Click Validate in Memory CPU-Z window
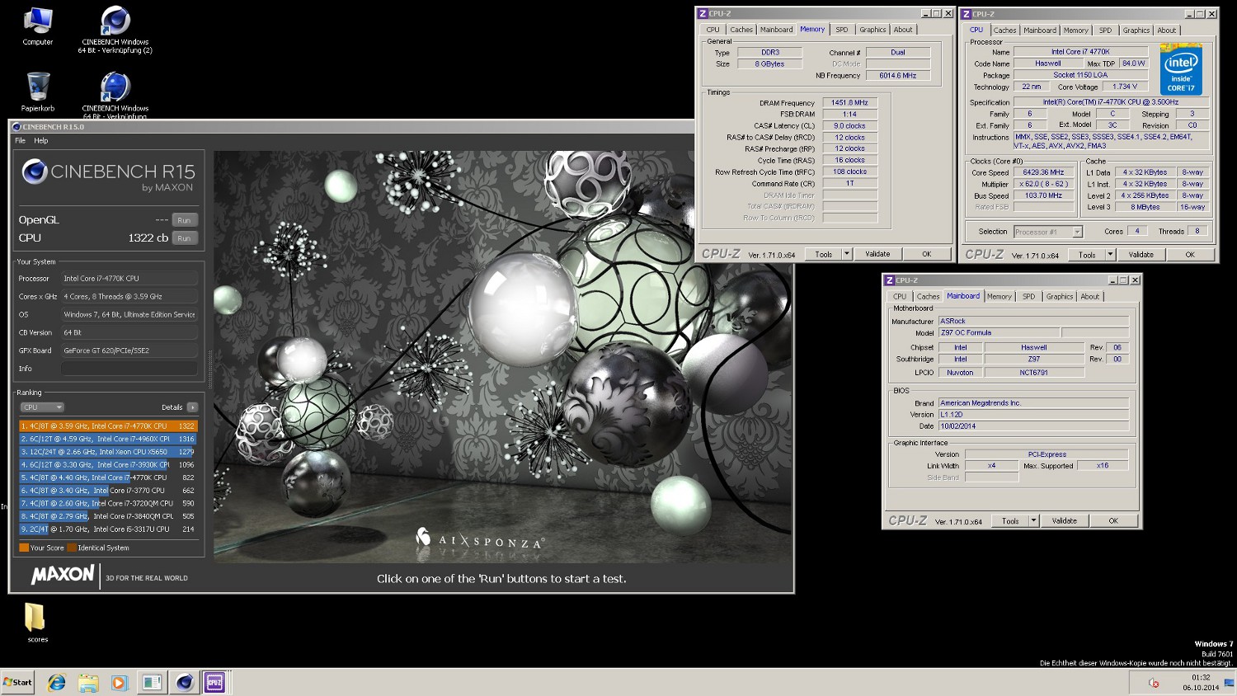This screenshot has height=696, width=1237. click(x=877, y=254)
